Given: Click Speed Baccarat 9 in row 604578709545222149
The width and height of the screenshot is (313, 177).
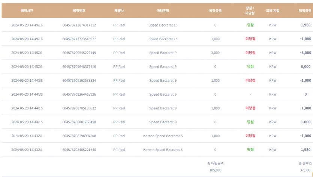Looking at the screenshot, I should tap(163, 53).
